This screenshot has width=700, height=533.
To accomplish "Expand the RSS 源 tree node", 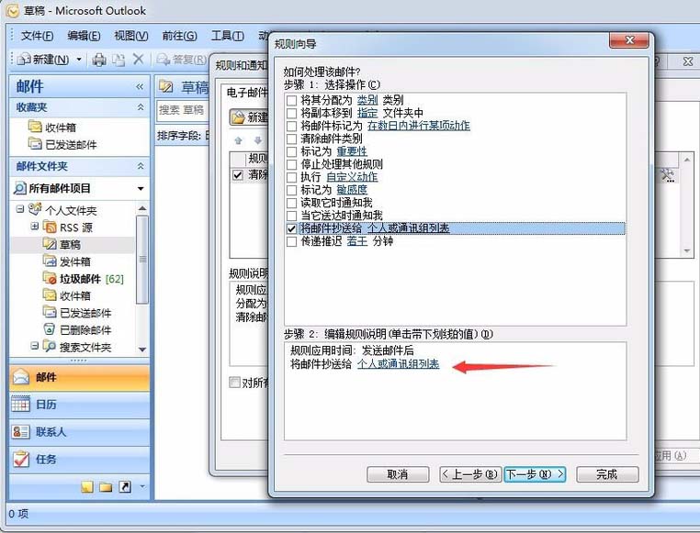I will click(x=36, y=227).
